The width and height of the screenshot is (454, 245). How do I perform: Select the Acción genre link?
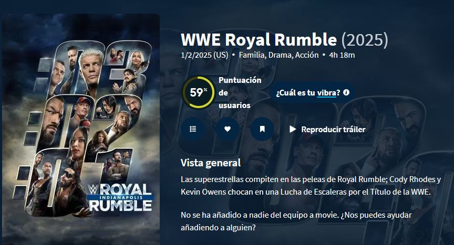[307, 55]
